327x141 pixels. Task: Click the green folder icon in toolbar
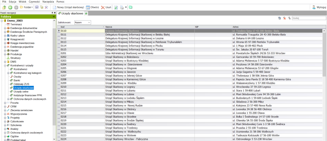point(131,7)
